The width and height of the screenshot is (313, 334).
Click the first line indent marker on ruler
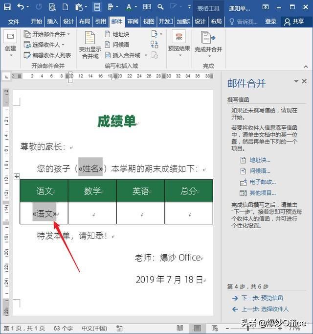tap(70, 73)
